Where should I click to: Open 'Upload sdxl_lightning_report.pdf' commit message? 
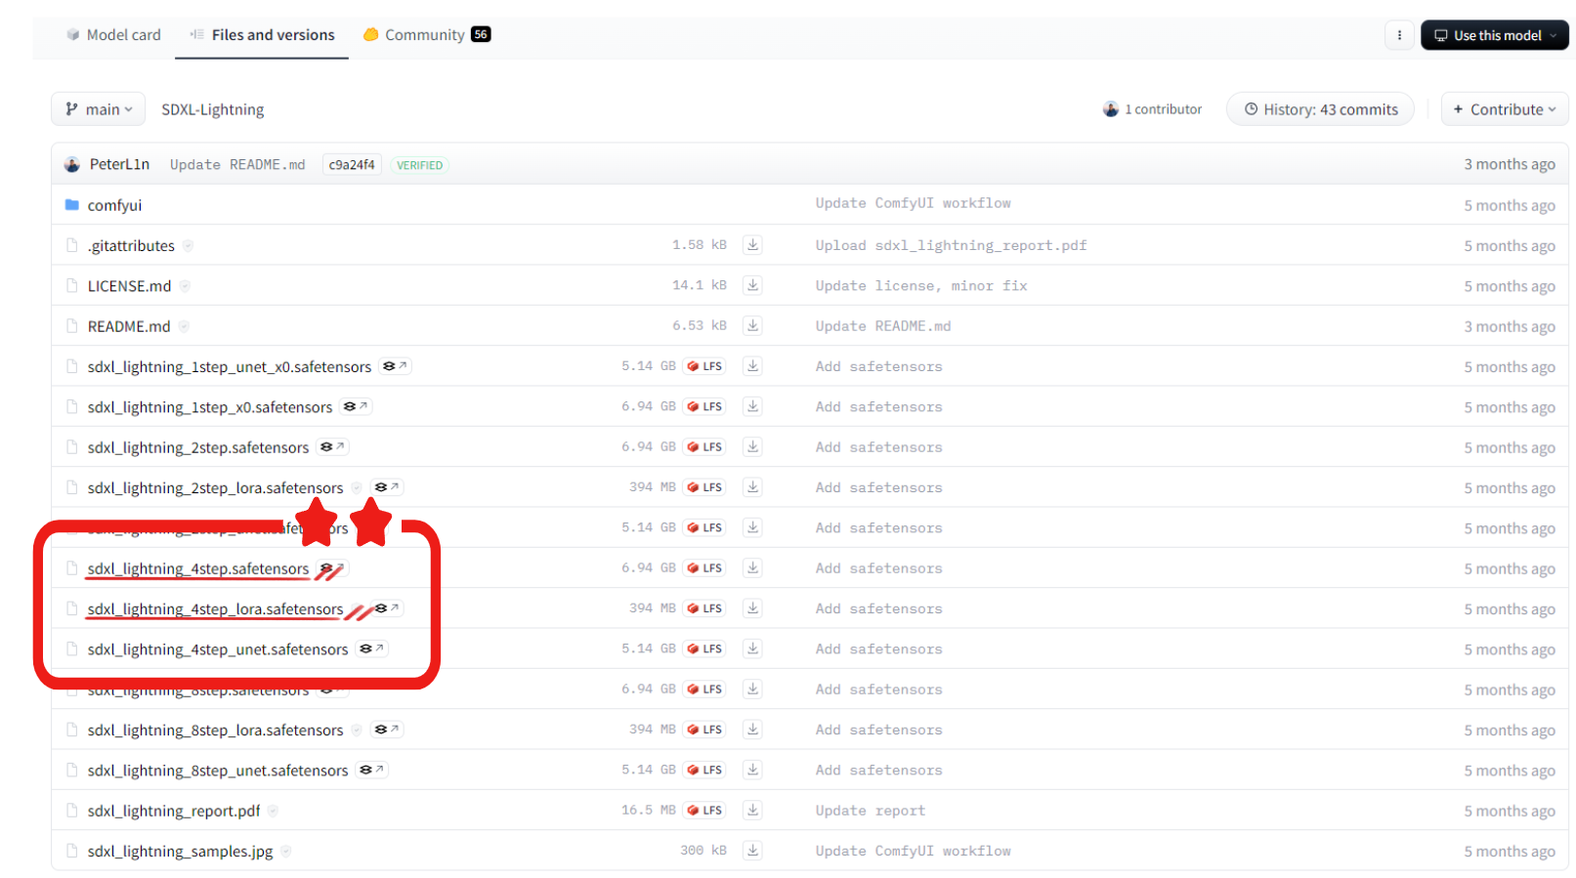coord(951,245)
